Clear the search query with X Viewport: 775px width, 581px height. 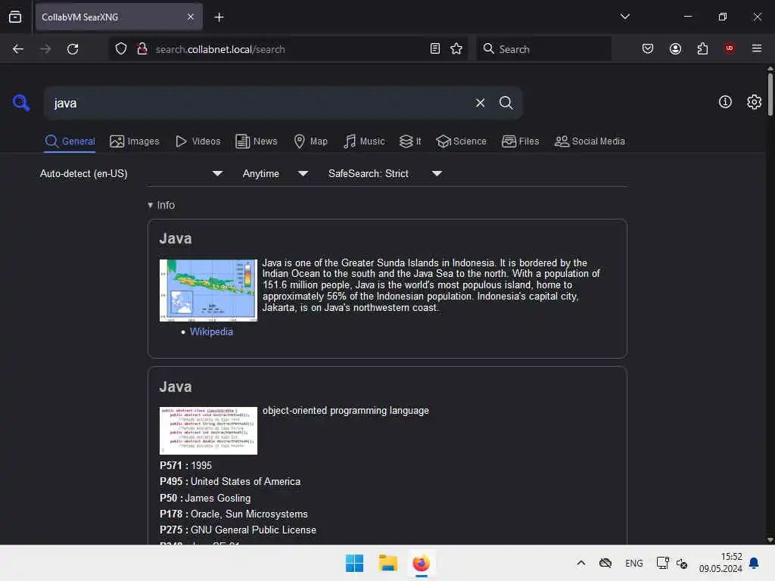(x=480, y=103)
